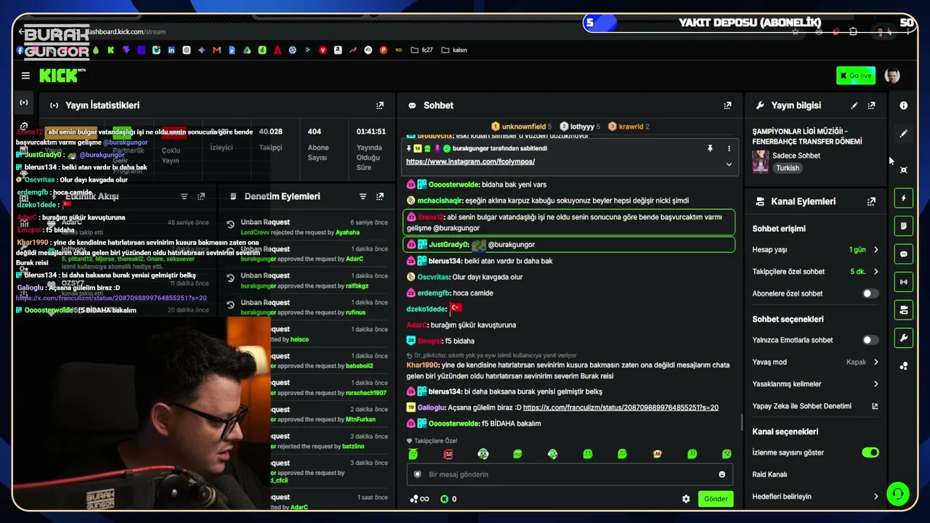
Task: Open the fc27 bookmarks folder
Action: (421, 50)
